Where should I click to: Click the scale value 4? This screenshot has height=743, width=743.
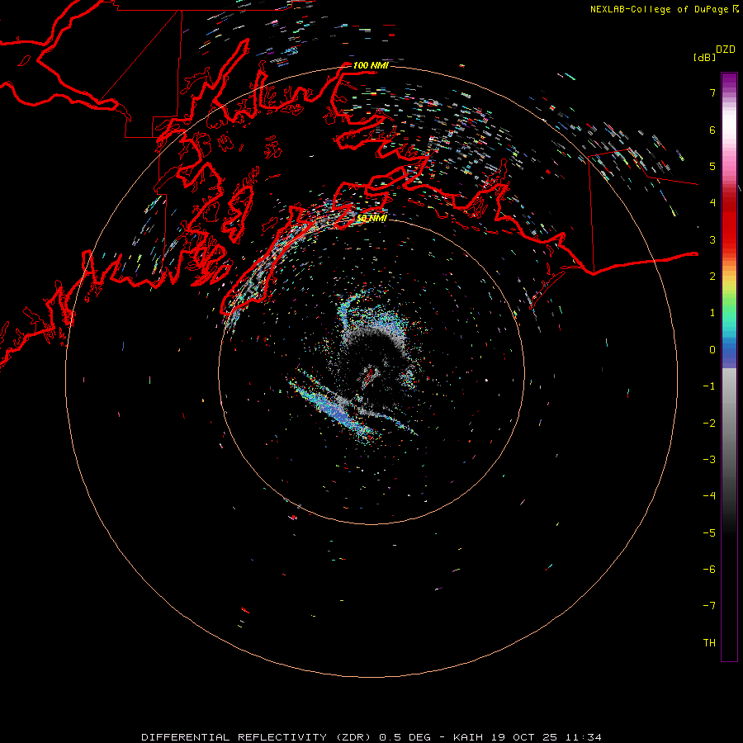(712, 203)
